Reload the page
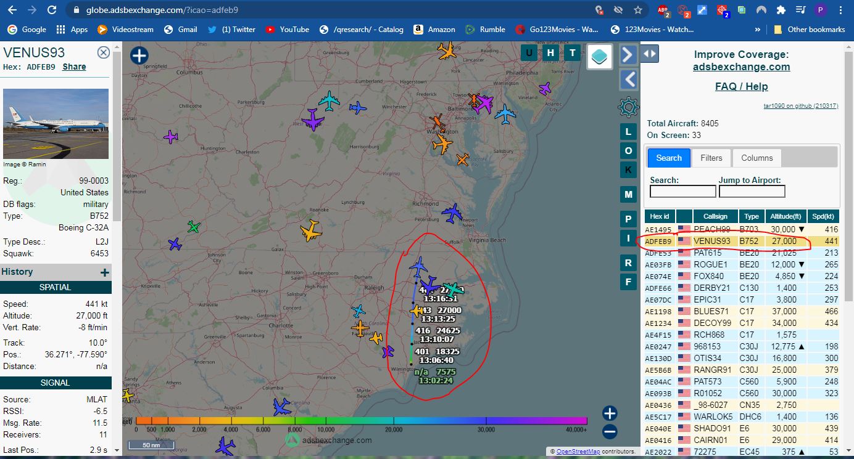 (x=52, y=10)
